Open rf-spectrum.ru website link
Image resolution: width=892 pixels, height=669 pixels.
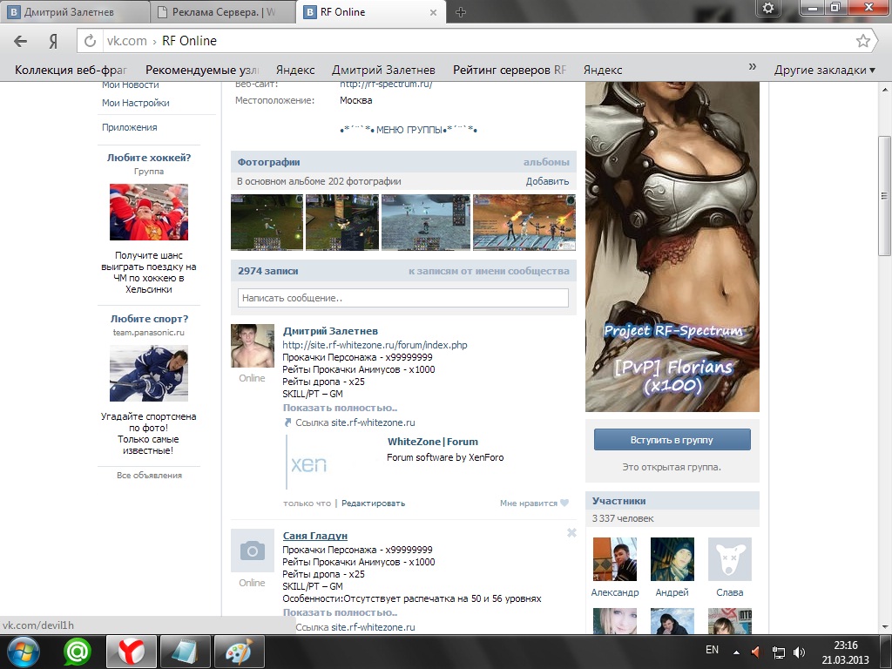[386, 84]
